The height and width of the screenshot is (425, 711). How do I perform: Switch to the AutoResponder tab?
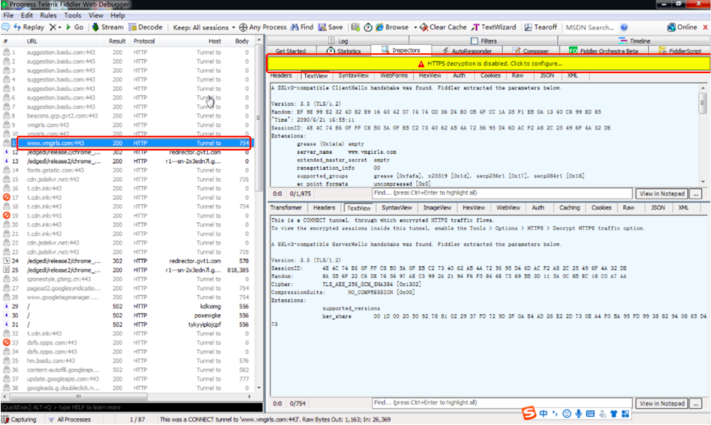466,51
